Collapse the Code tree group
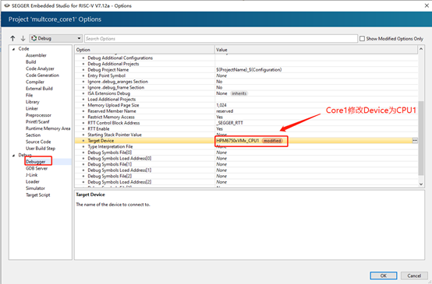The image size is (432, 284). (x=13, y=49)
